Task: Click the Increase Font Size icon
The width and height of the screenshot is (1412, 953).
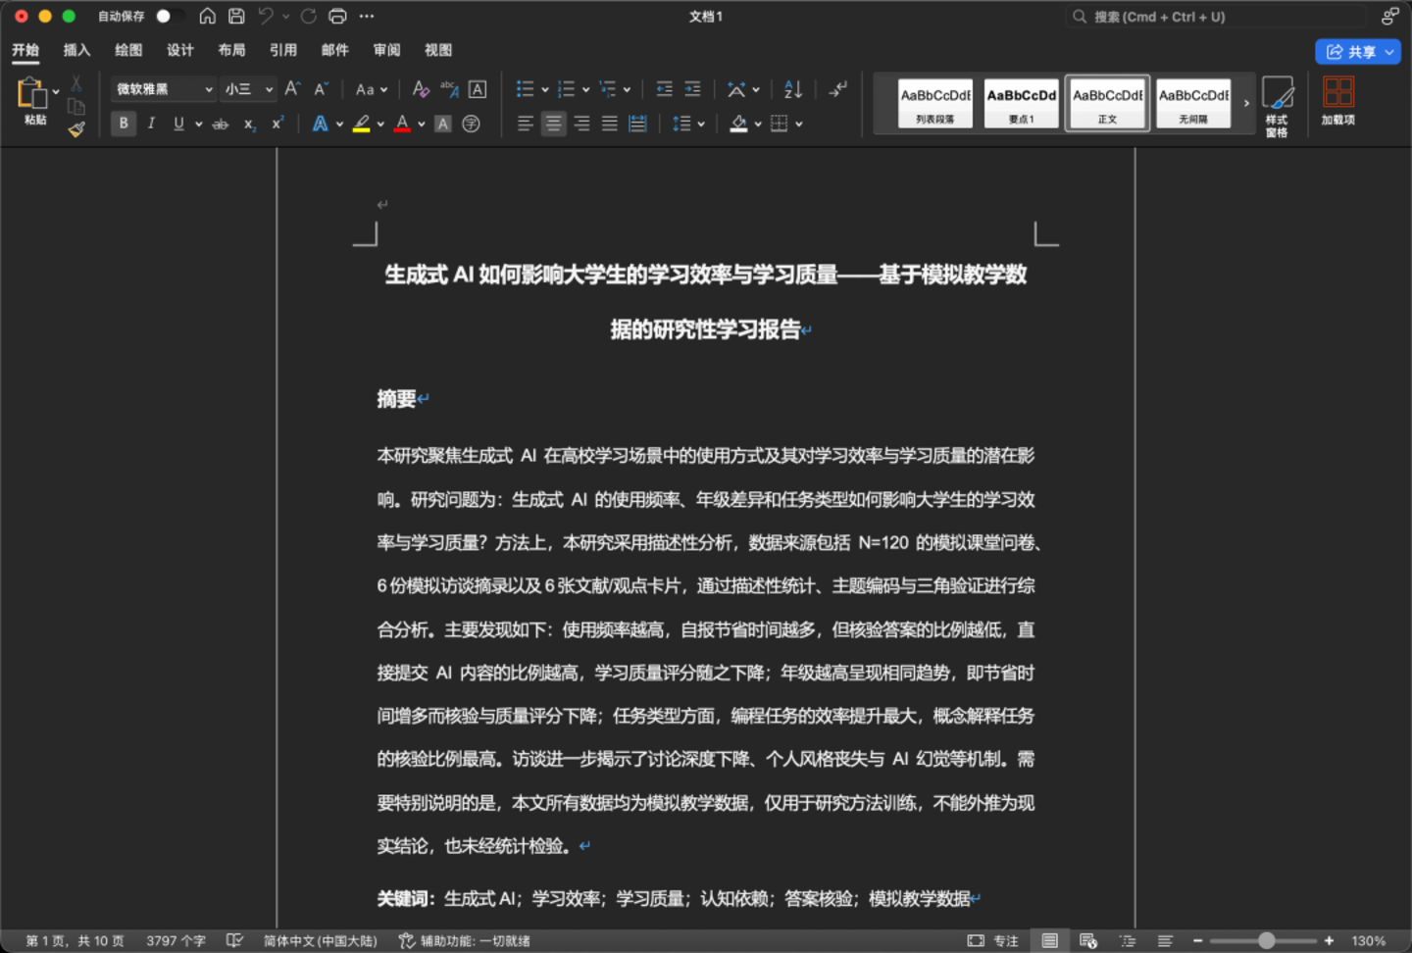Action: click(x=292, y=89)
